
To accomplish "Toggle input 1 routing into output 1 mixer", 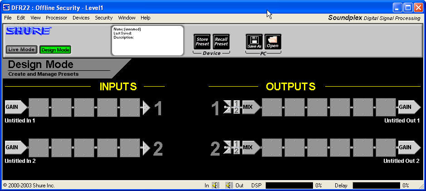I will [236, 104].
